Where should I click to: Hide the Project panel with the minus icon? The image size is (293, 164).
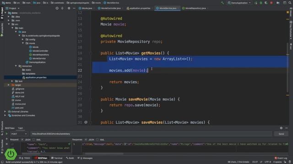(74, 8)
